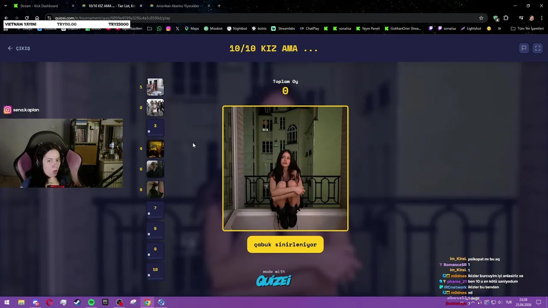Click the flag report icon in quiz header
The height and width of the screenshot is (308, 548).
(x=524, y=48)
